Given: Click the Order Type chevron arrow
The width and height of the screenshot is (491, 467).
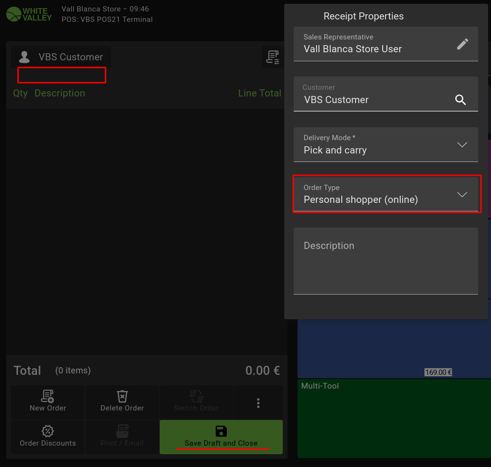Looking at the screenshot, I should [462, 195].
